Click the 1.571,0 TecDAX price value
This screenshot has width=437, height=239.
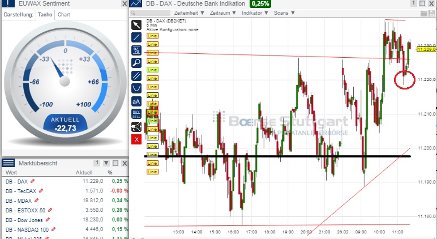click(x=94, y=191)
